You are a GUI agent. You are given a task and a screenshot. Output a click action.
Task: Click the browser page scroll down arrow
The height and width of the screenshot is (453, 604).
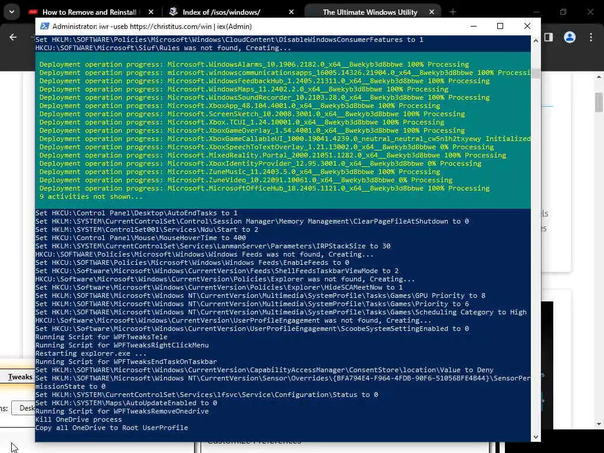[x=599, y=424]
